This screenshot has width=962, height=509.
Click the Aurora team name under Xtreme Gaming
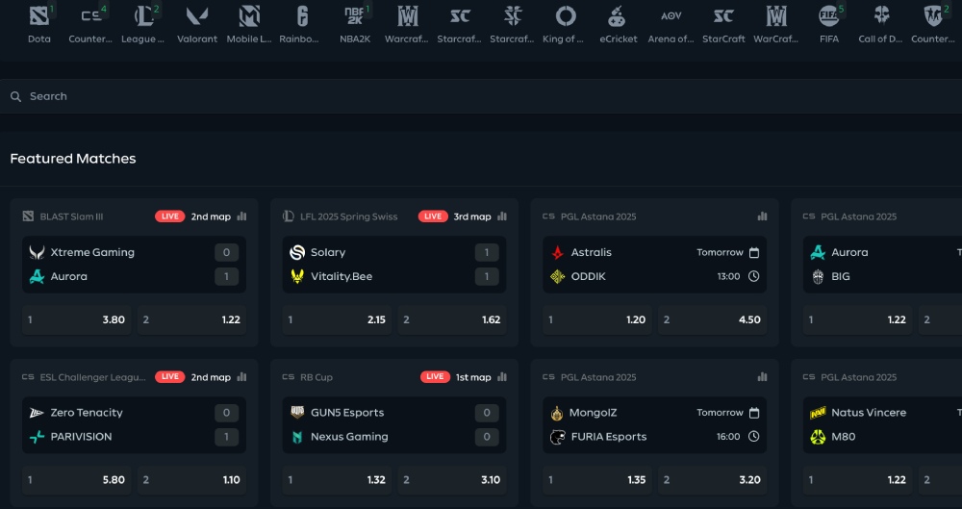click(68, 276)
